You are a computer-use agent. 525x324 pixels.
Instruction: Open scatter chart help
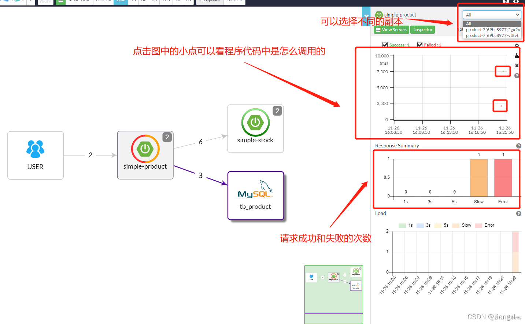pos(517,76)
